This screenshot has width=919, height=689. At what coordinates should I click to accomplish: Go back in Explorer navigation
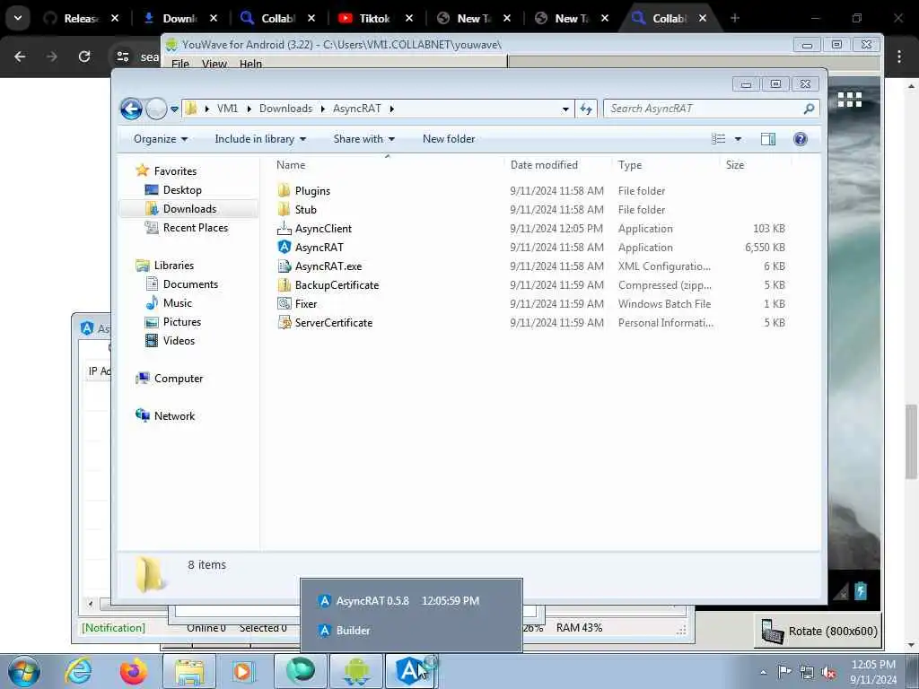131,109
